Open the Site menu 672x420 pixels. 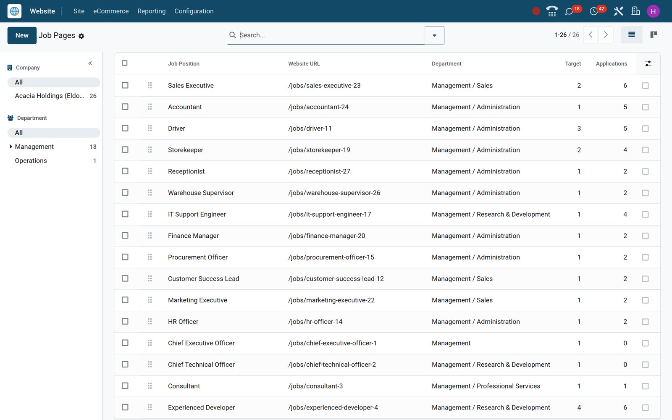click(x=79, y=11)
